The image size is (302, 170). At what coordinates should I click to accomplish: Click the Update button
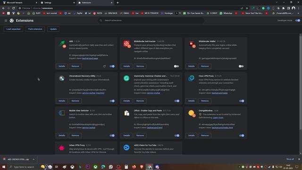coord(53,29)
